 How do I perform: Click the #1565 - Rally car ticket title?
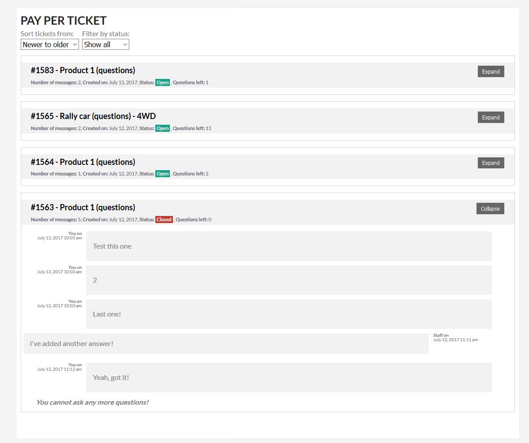point(93,116)
